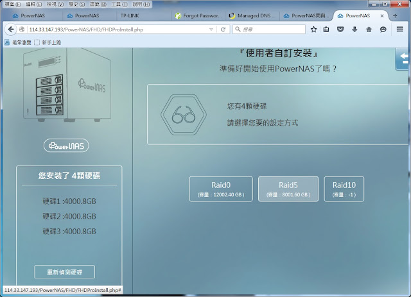411x297 pixels.
Task: Switch to the Forgot Password tab
Action: tap(198, 15)
